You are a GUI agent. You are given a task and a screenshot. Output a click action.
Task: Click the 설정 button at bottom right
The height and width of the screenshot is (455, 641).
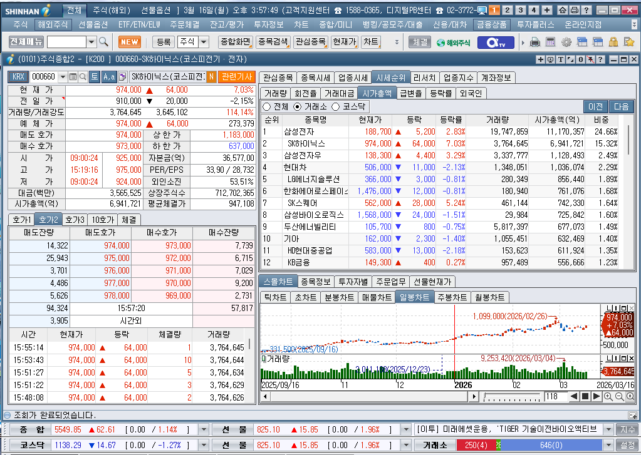627,445
